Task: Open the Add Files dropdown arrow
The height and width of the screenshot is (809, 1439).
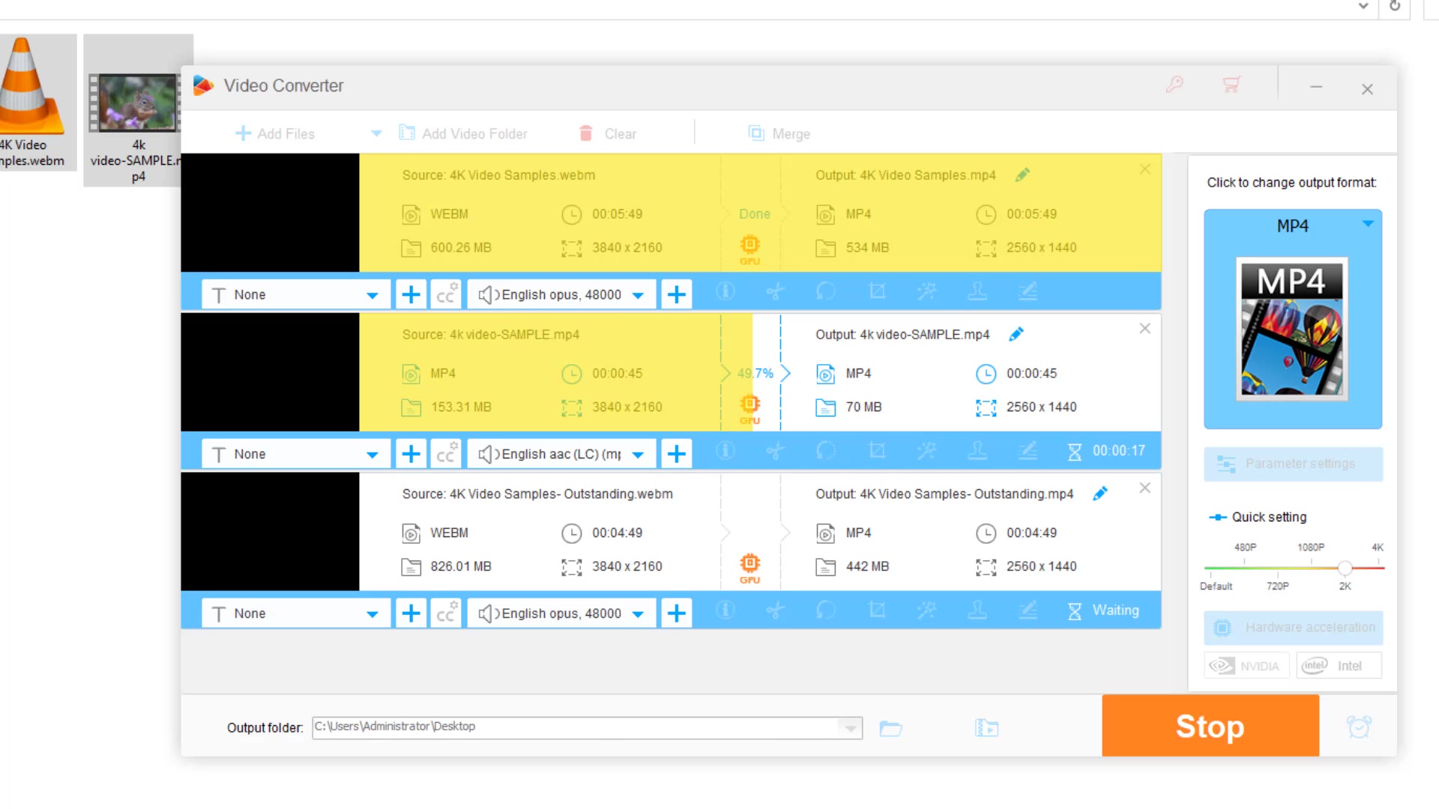Action: tap(376, 133)
